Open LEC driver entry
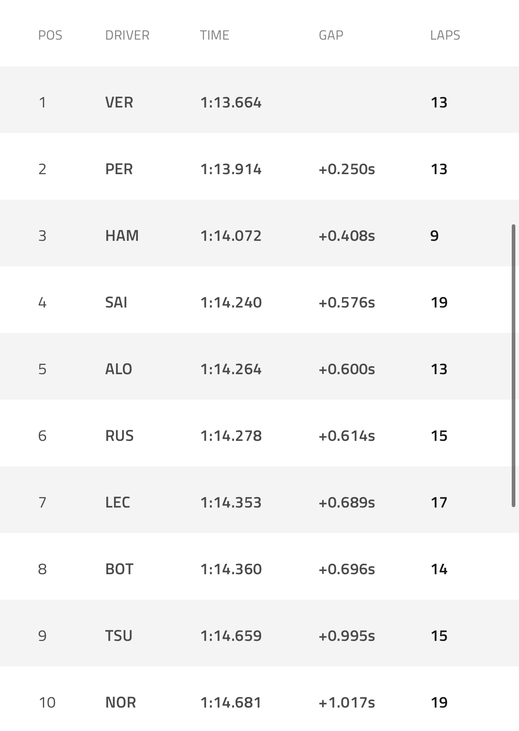 118,503
